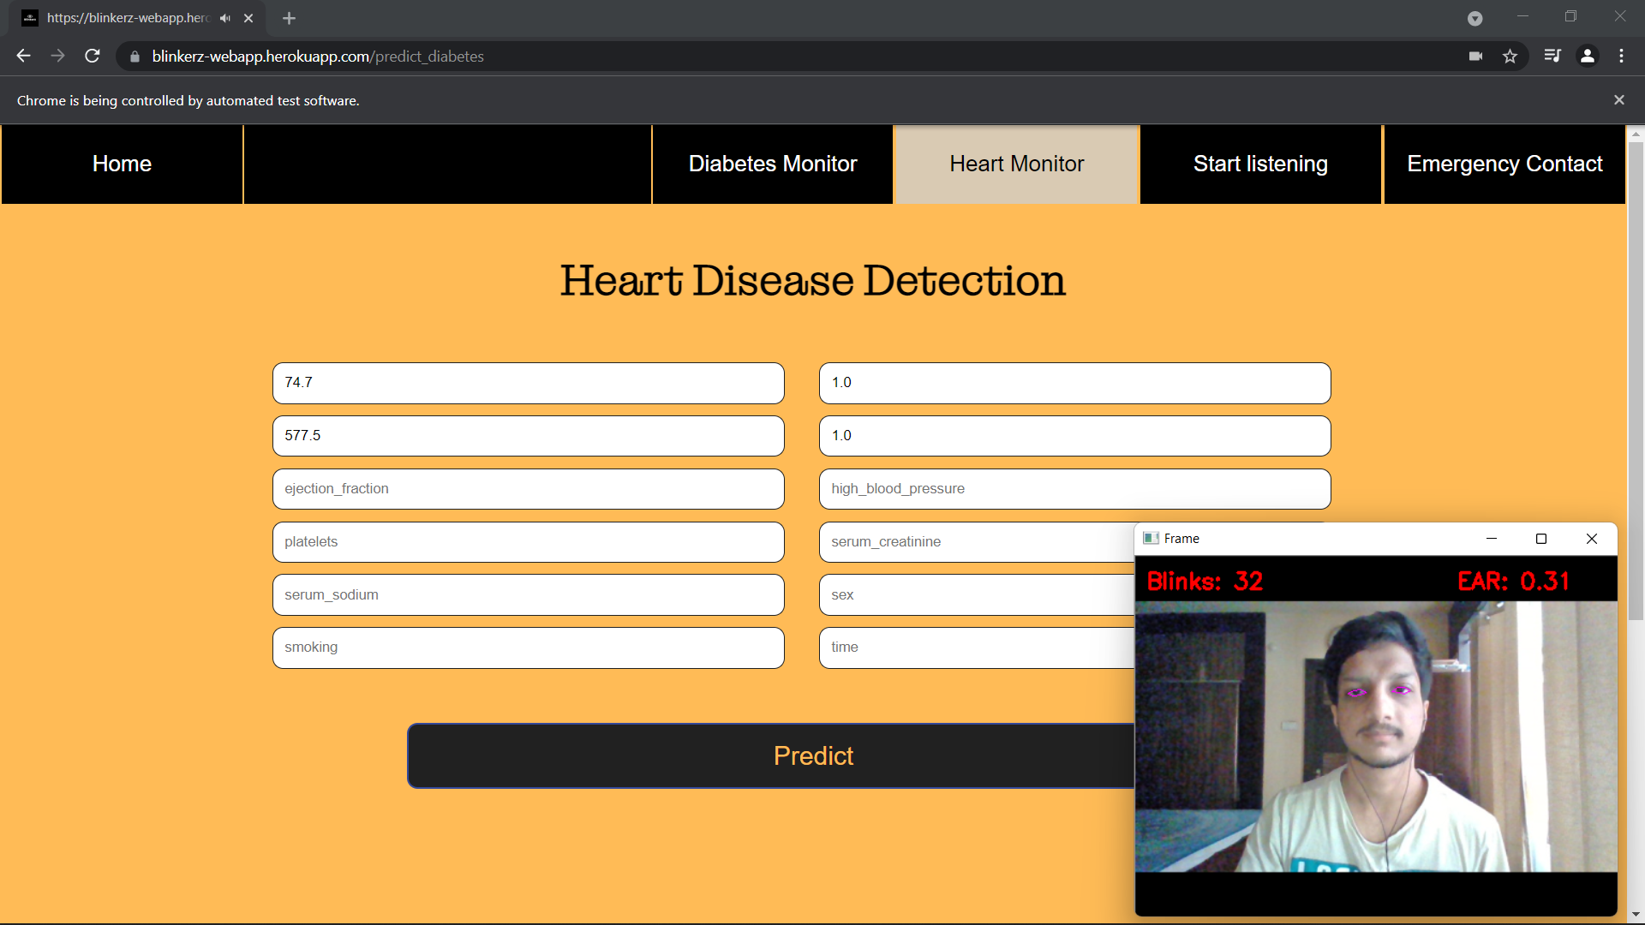
Task: Click Start listening in the navbar
Action: (1260, 164)
